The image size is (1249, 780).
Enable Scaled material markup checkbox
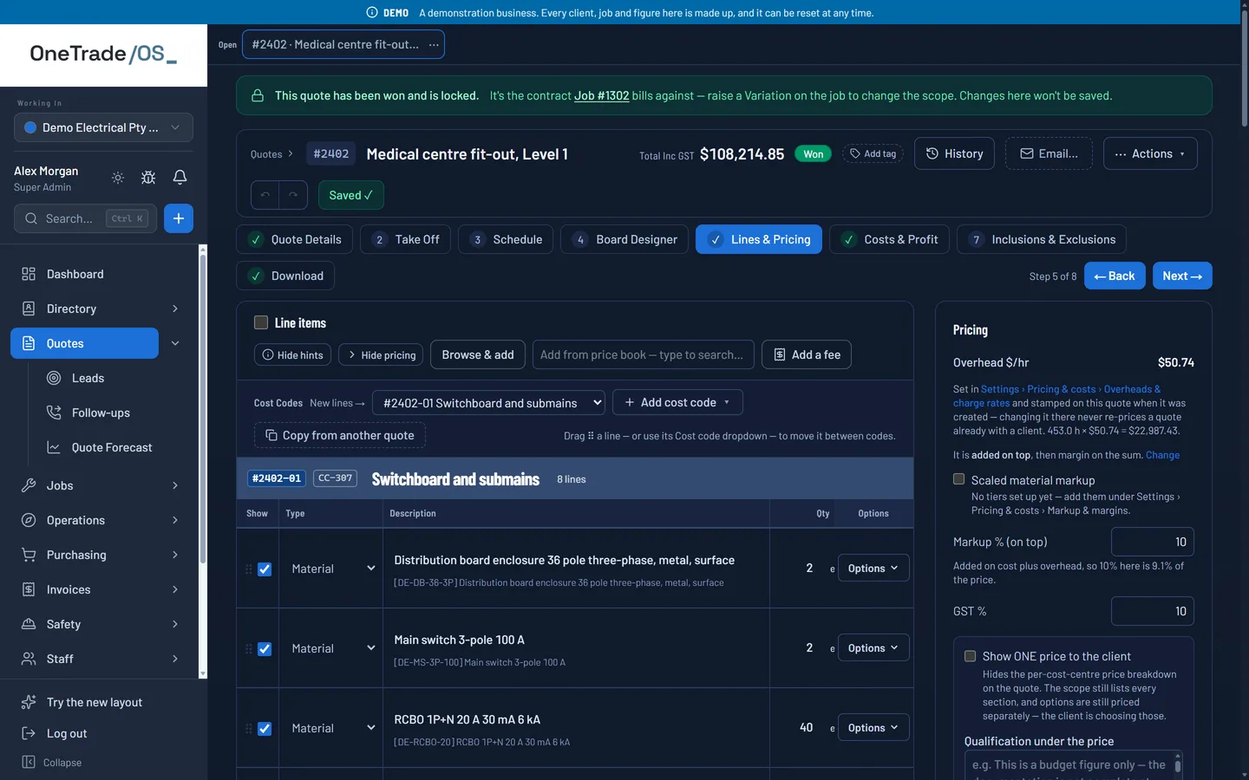958,479
